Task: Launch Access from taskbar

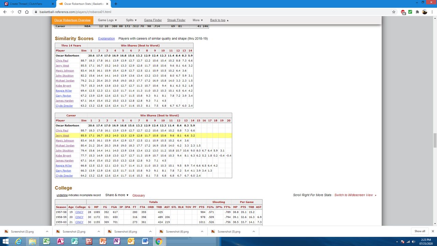Action: coord(60,242)
